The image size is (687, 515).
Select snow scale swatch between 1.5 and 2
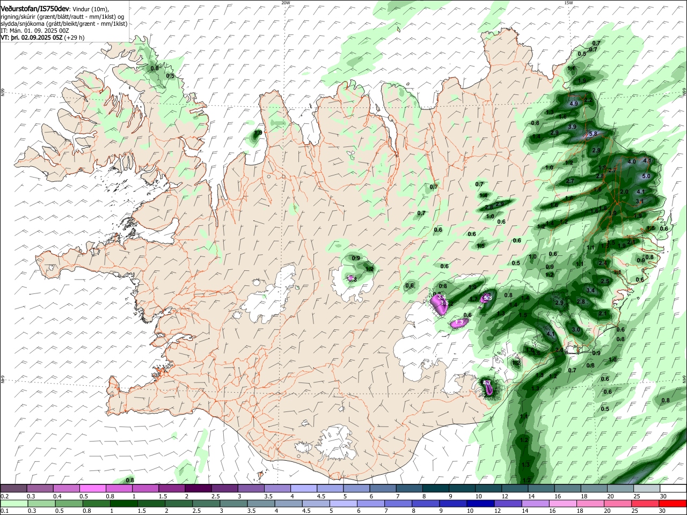[x=172, y=488]
